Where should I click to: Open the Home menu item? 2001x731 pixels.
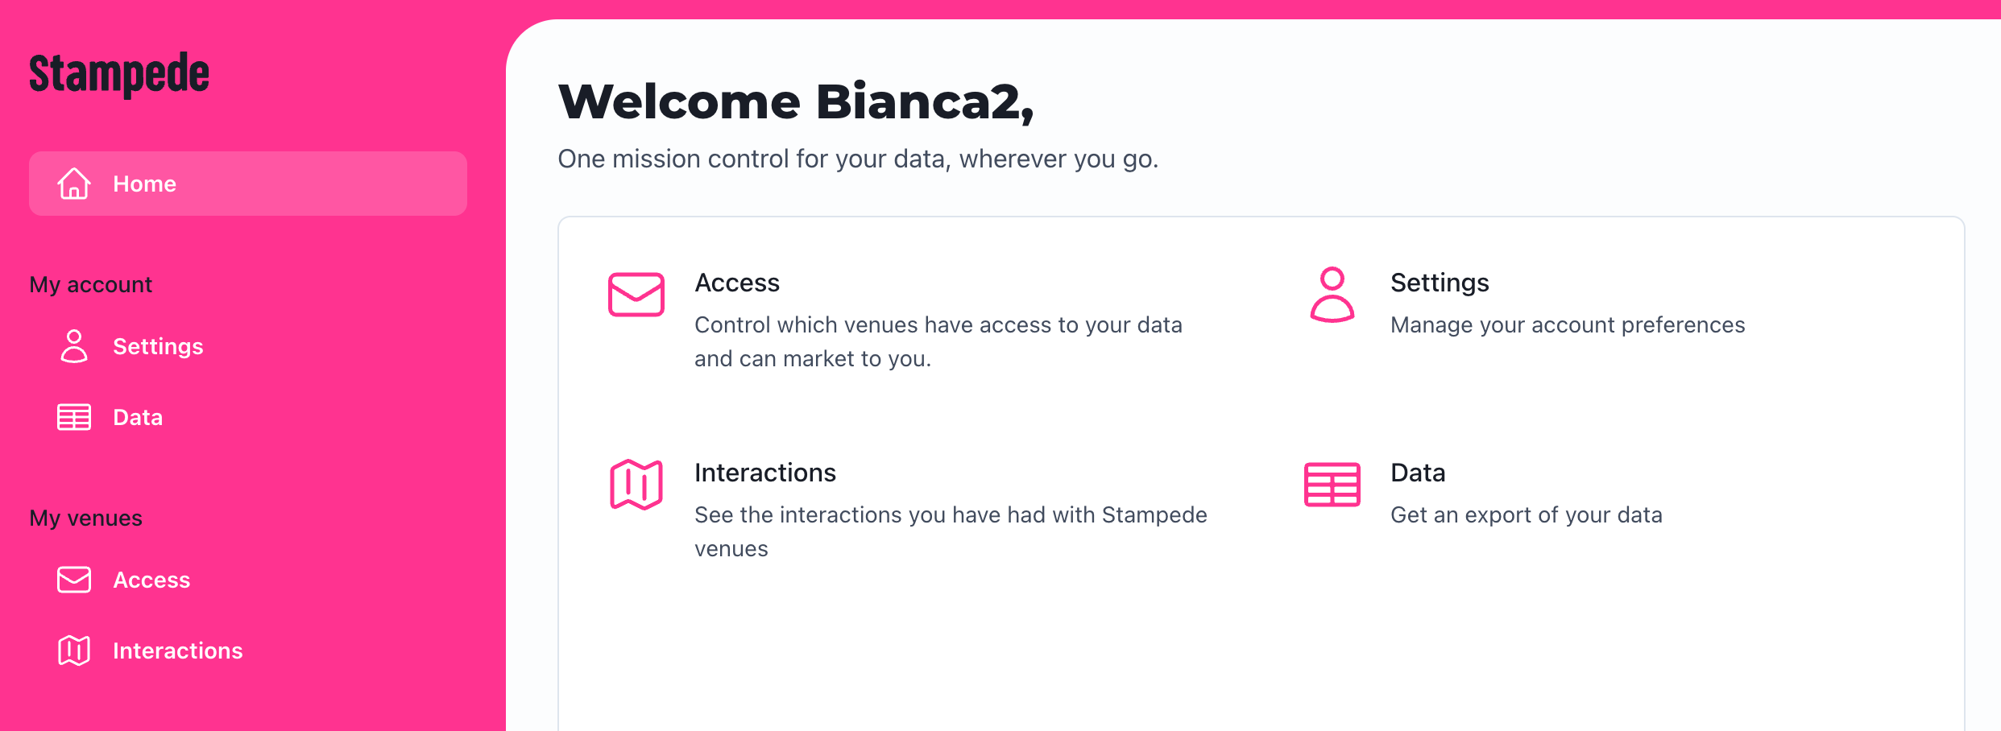[x=248, y=184]
